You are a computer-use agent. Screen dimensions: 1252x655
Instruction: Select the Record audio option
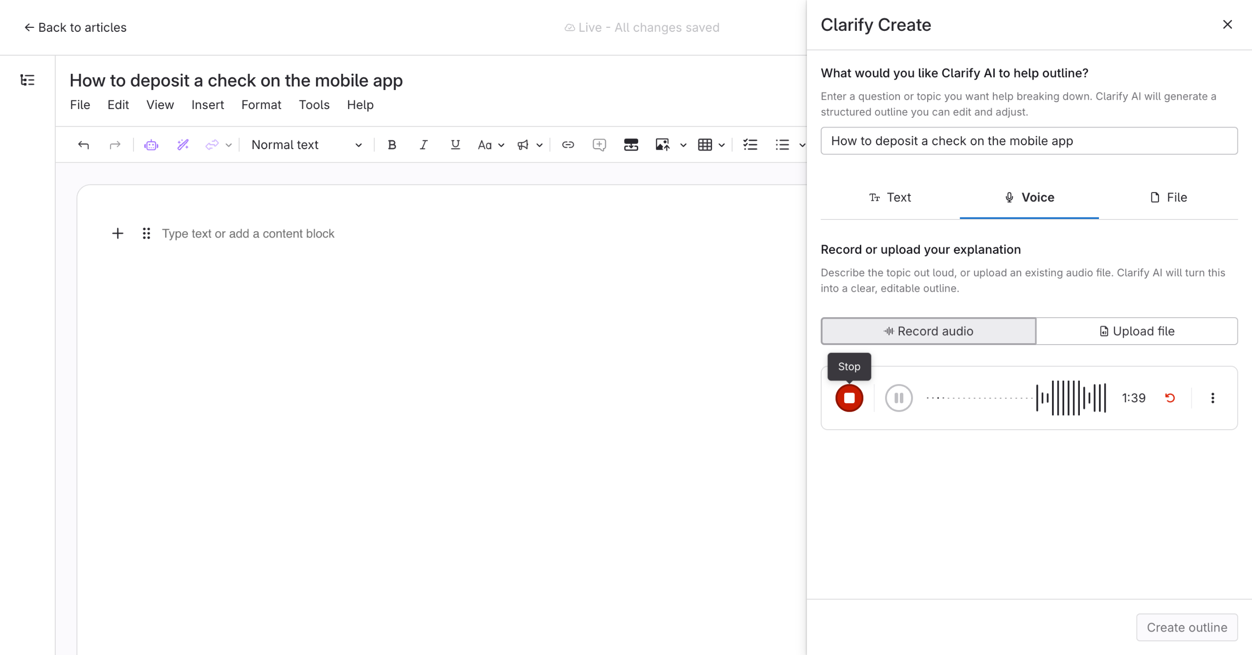pyautogui.click(x=928, y=331)
